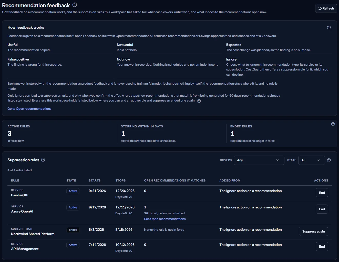
Task: Select the API Management rule name
Action: [25, 249]
